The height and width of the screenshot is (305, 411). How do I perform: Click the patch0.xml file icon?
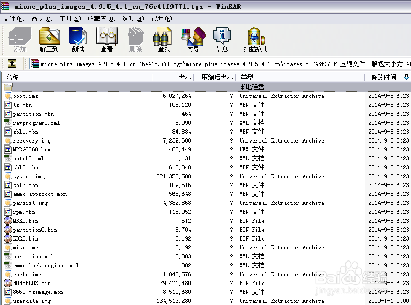[7, 158]
